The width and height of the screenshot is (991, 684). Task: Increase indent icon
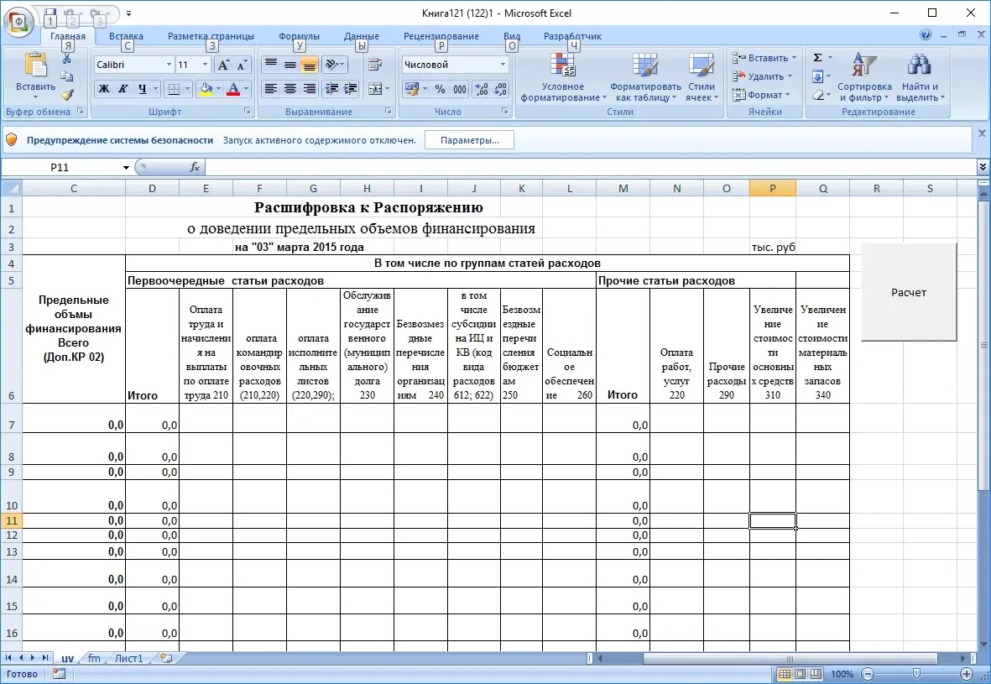(x=350, y=89)
